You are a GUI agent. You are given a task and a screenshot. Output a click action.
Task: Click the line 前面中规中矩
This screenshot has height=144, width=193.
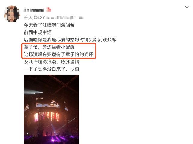(x=38, y=32)
